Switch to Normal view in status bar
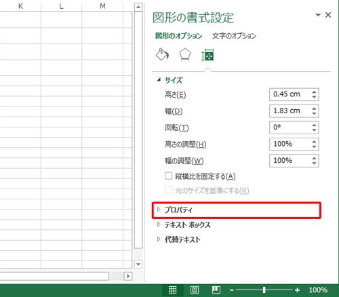The height and width of the screenshot is (297, 339). [172, 290]
